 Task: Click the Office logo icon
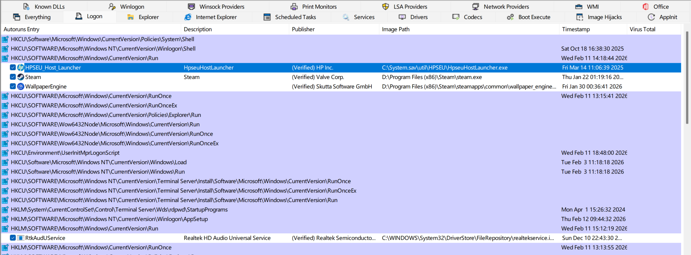(646, 6)
